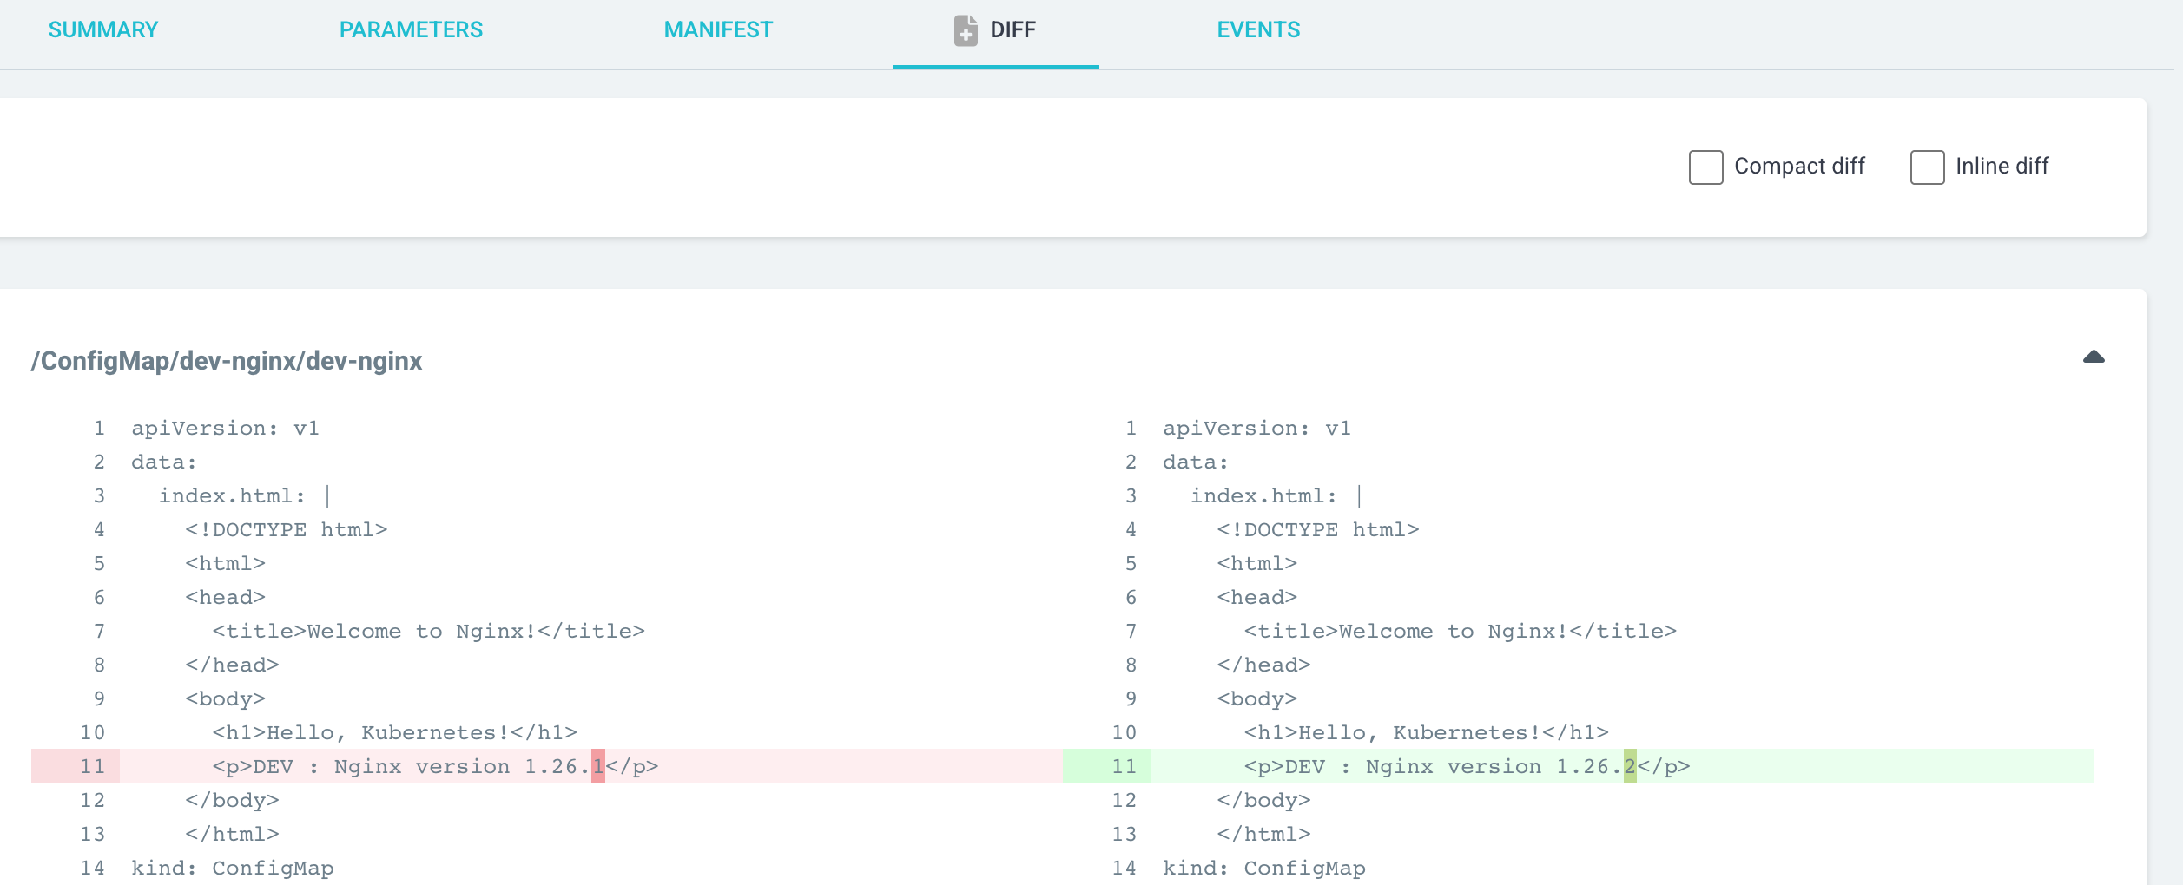2183x885 pixels.
Task: Click the added line with version 1.26.2
Action: click(1579, 766)
